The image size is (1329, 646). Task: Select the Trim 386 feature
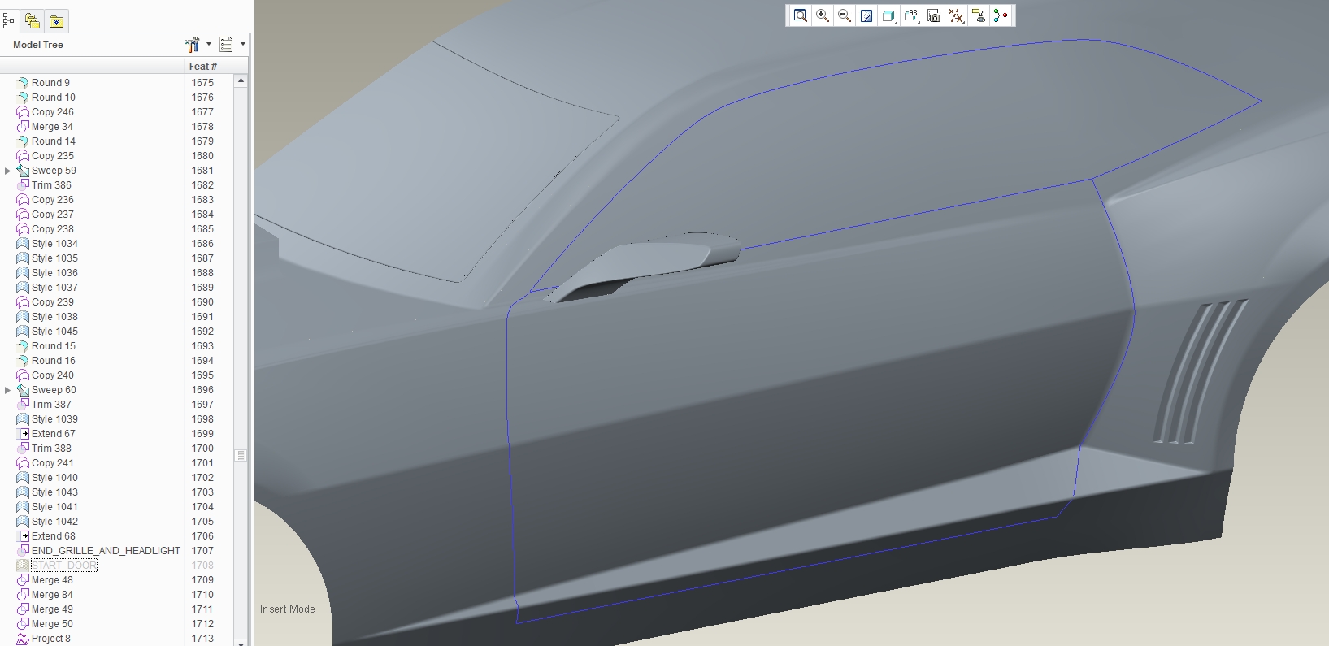coord(51,185)
